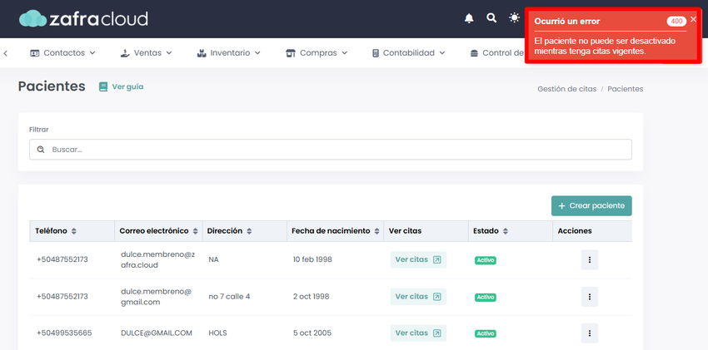
Task: Sort table by Teléfono column
Action: coord(56,231)
